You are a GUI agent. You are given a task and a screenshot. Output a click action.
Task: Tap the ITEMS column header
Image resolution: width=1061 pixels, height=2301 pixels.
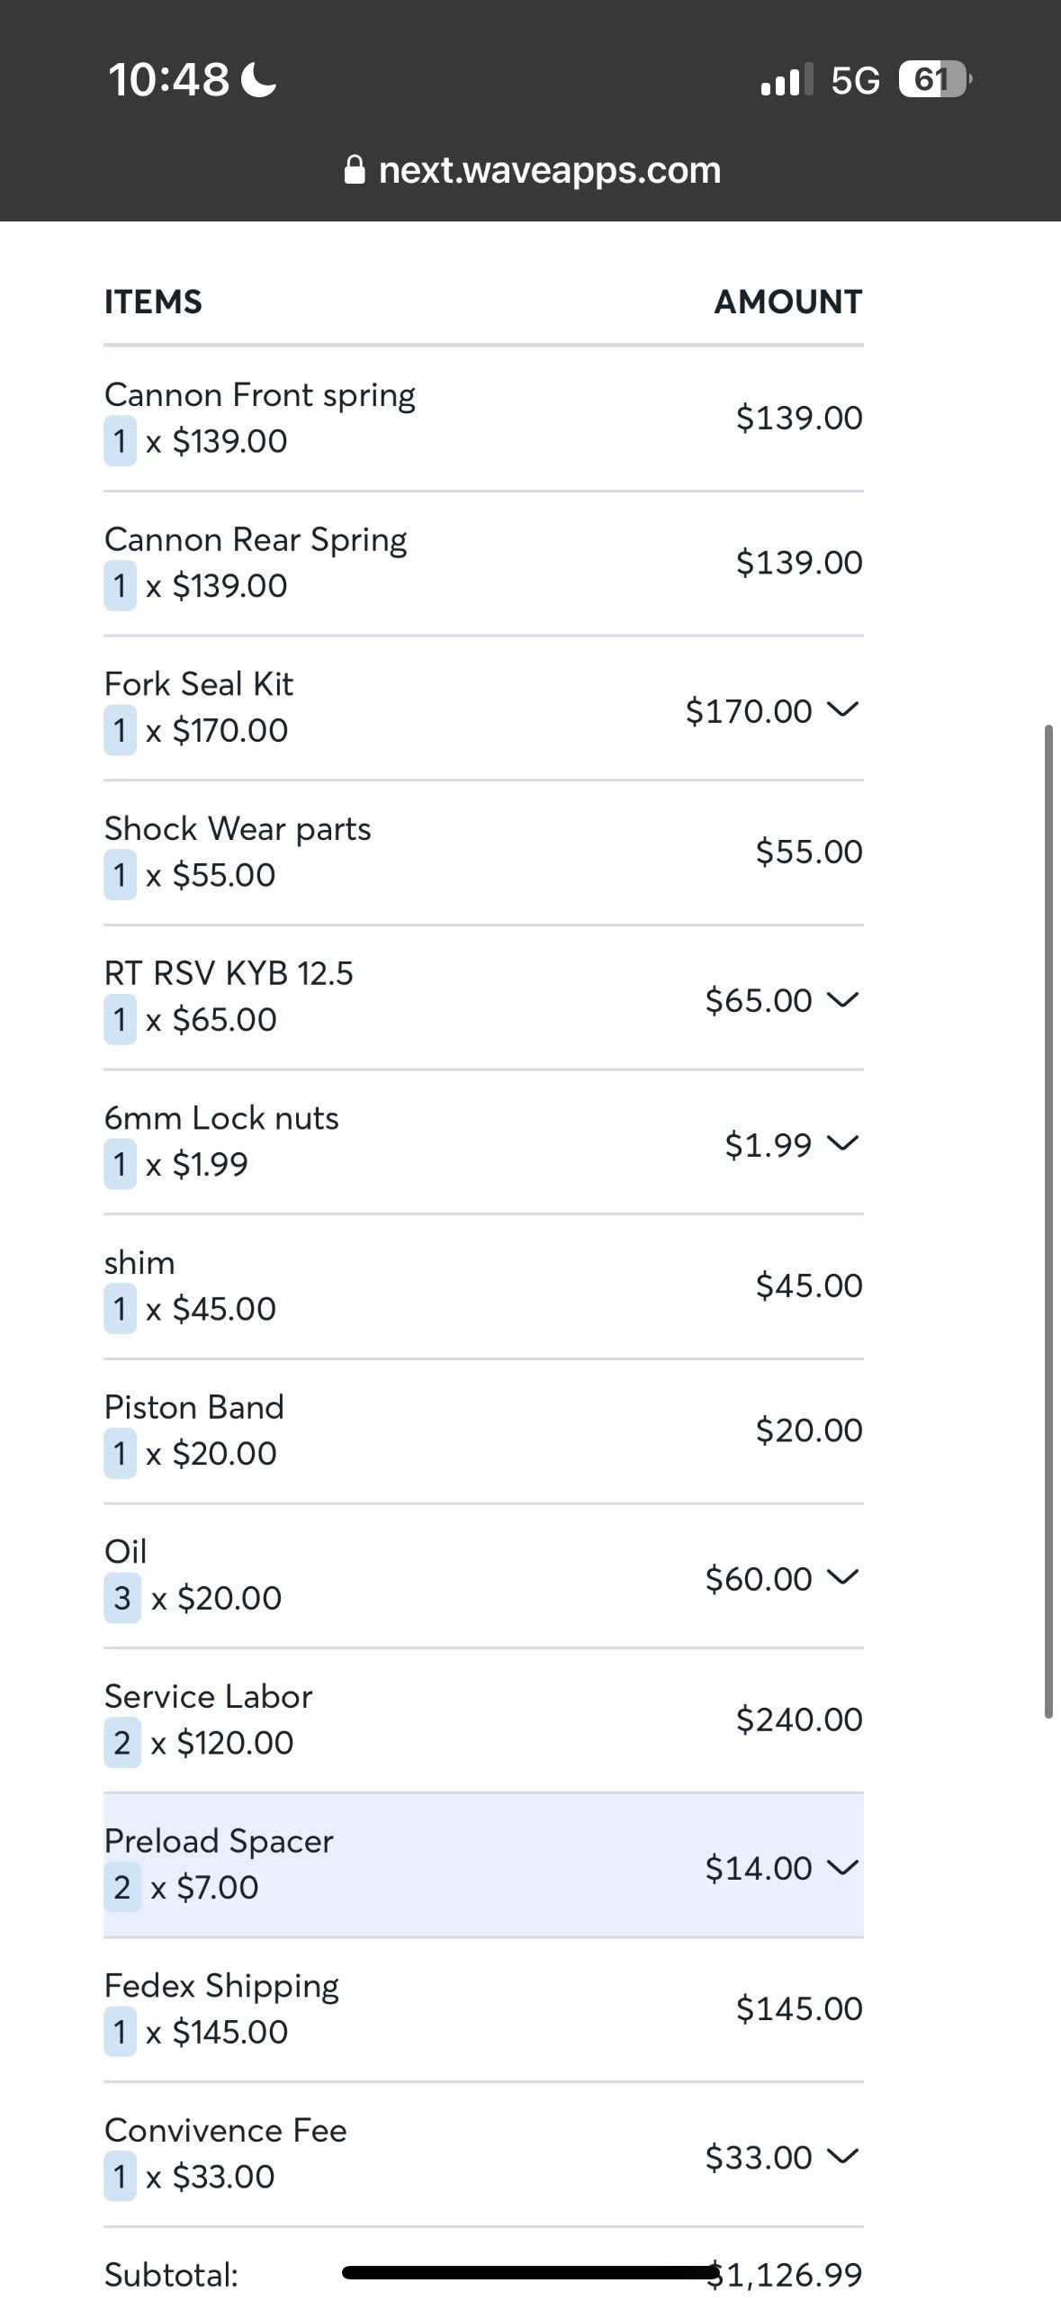153,302
